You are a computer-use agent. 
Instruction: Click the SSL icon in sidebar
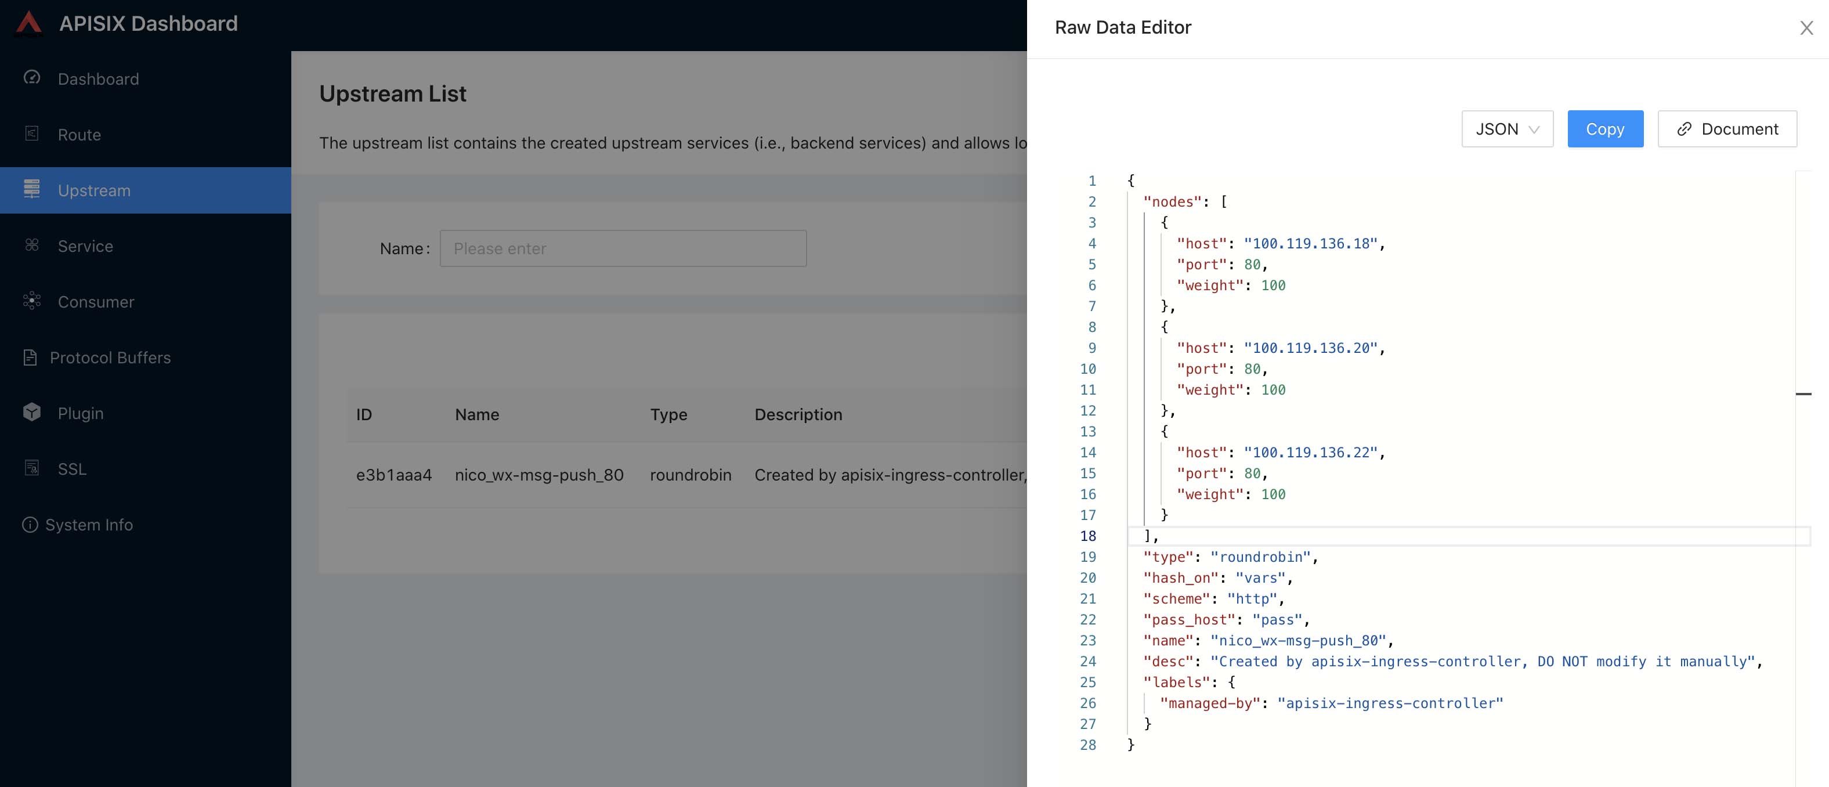click(32, 468)
